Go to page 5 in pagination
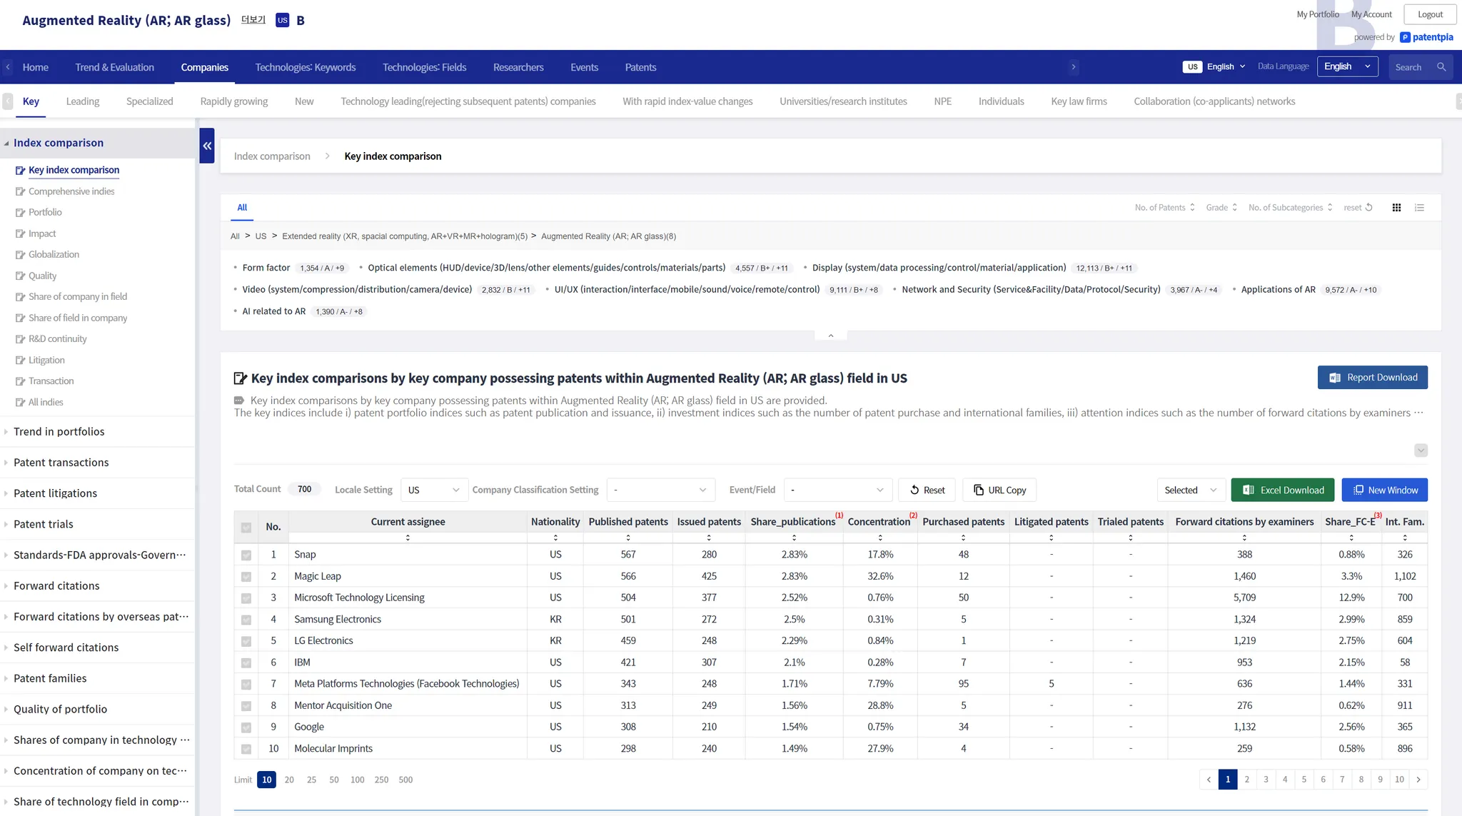The image size is (1462, 816). coord(1304,780)
